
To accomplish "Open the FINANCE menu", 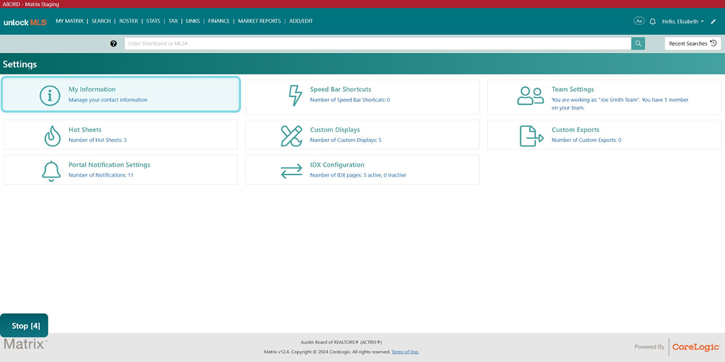I will pyautogui.click(x=219, y=21).
